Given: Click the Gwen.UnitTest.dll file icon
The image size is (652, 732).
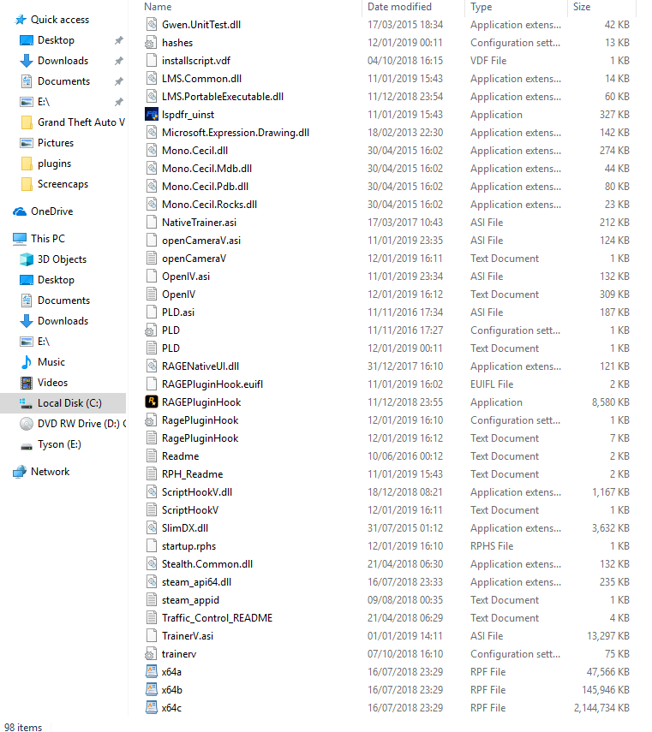Looking at the screenshot, I should coord(152,24).
